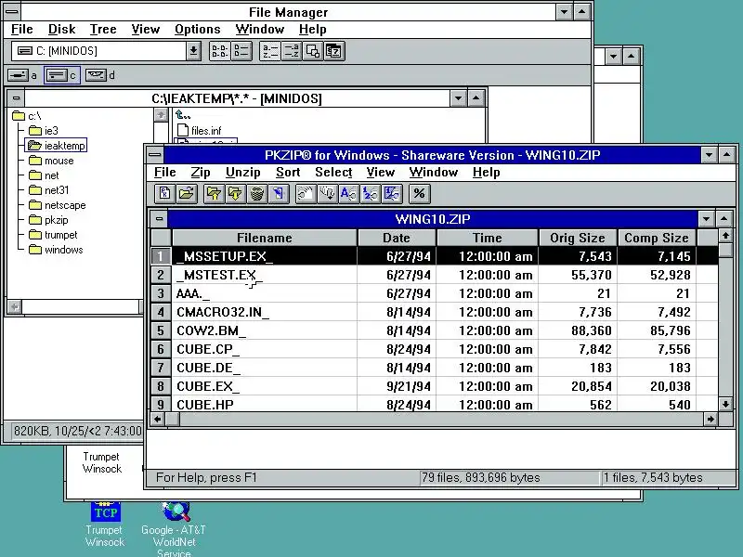The width and height of the screenshot is (743, 557).
Task: Open PKZIP's View menu
Action: [x=381, y=173]
